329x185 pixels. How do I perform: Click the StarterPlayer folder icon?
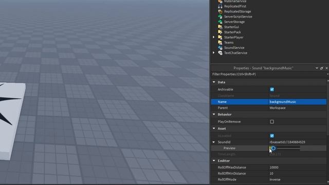pos(220,38)
